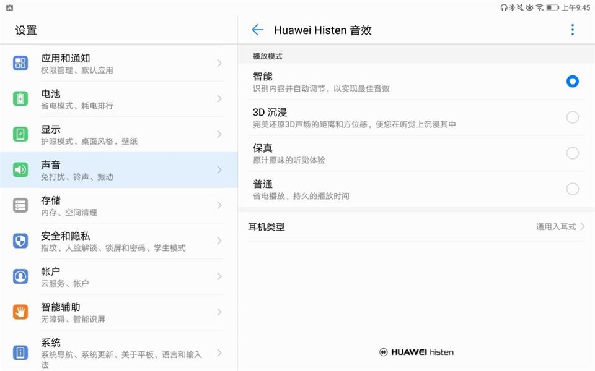This screenshot has width=595, height=371.
Task: Tap the Wi-Fi status bar icon
Action: point(539,7)
